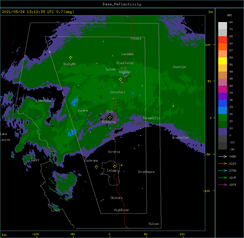The height and width of the screenshot is (238, 244).
Task: Click the Limestone label
Action: point(43,101)
